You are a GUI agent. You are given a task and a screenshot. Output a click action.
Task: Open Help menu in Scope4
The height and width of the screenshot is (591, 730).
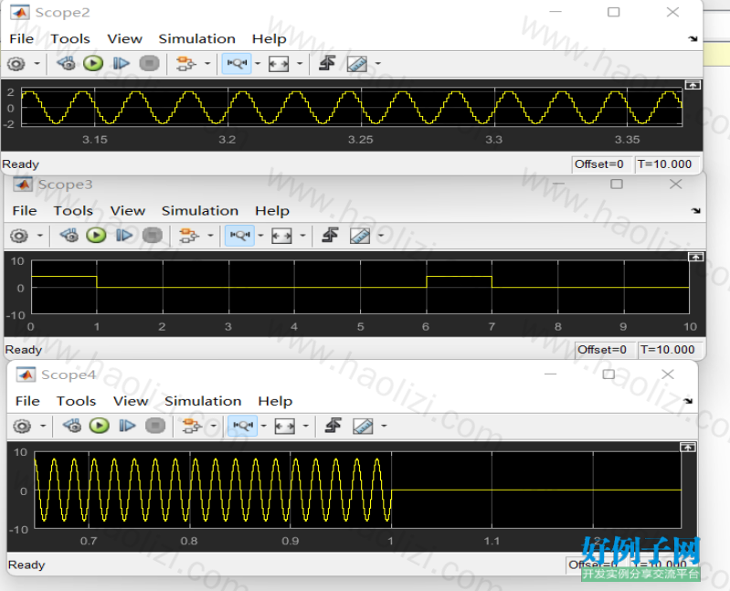[275, 401]
